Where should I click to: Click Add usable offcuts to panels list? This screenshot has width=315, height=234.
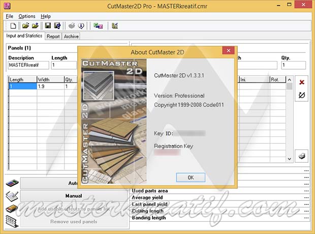click(x=74, y=209)
